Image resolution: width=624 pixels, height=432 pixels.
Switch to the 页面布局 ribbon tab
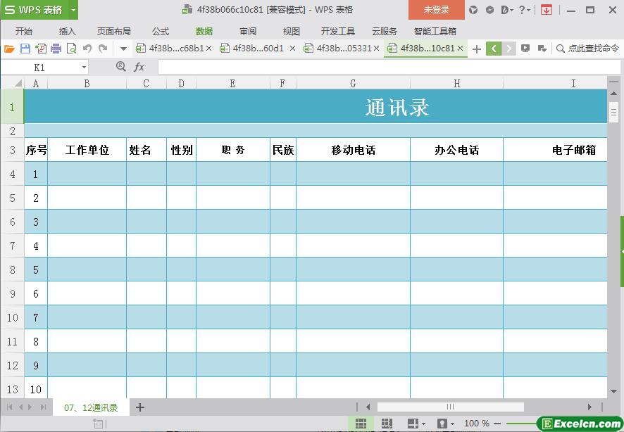(x=113, y=31)
